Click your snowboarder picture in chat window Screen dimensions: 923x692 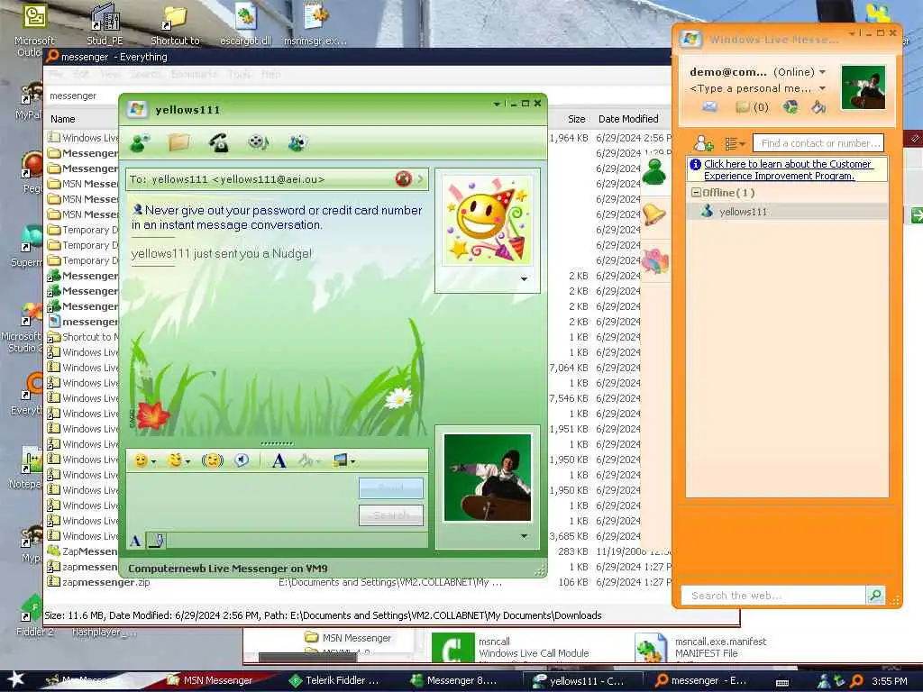[x=488, y=478]
